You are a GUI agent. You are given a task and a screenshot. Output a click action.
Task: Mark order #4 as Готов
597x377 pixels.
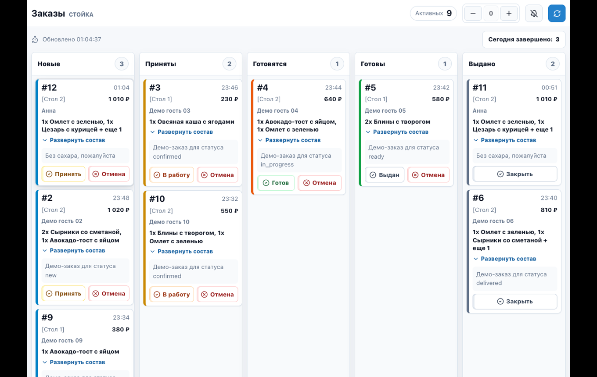click(x=276, y=183)
